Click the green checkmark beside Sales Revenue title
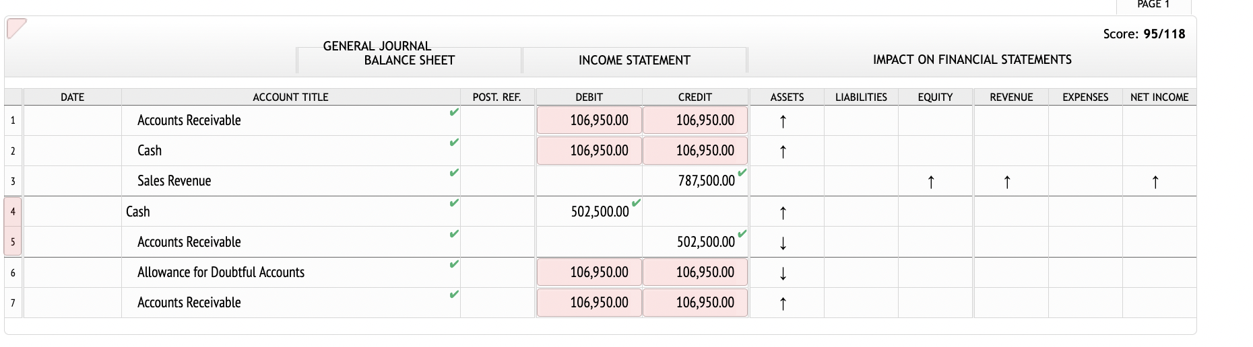The image size is (1253, 347). [454, 173]
